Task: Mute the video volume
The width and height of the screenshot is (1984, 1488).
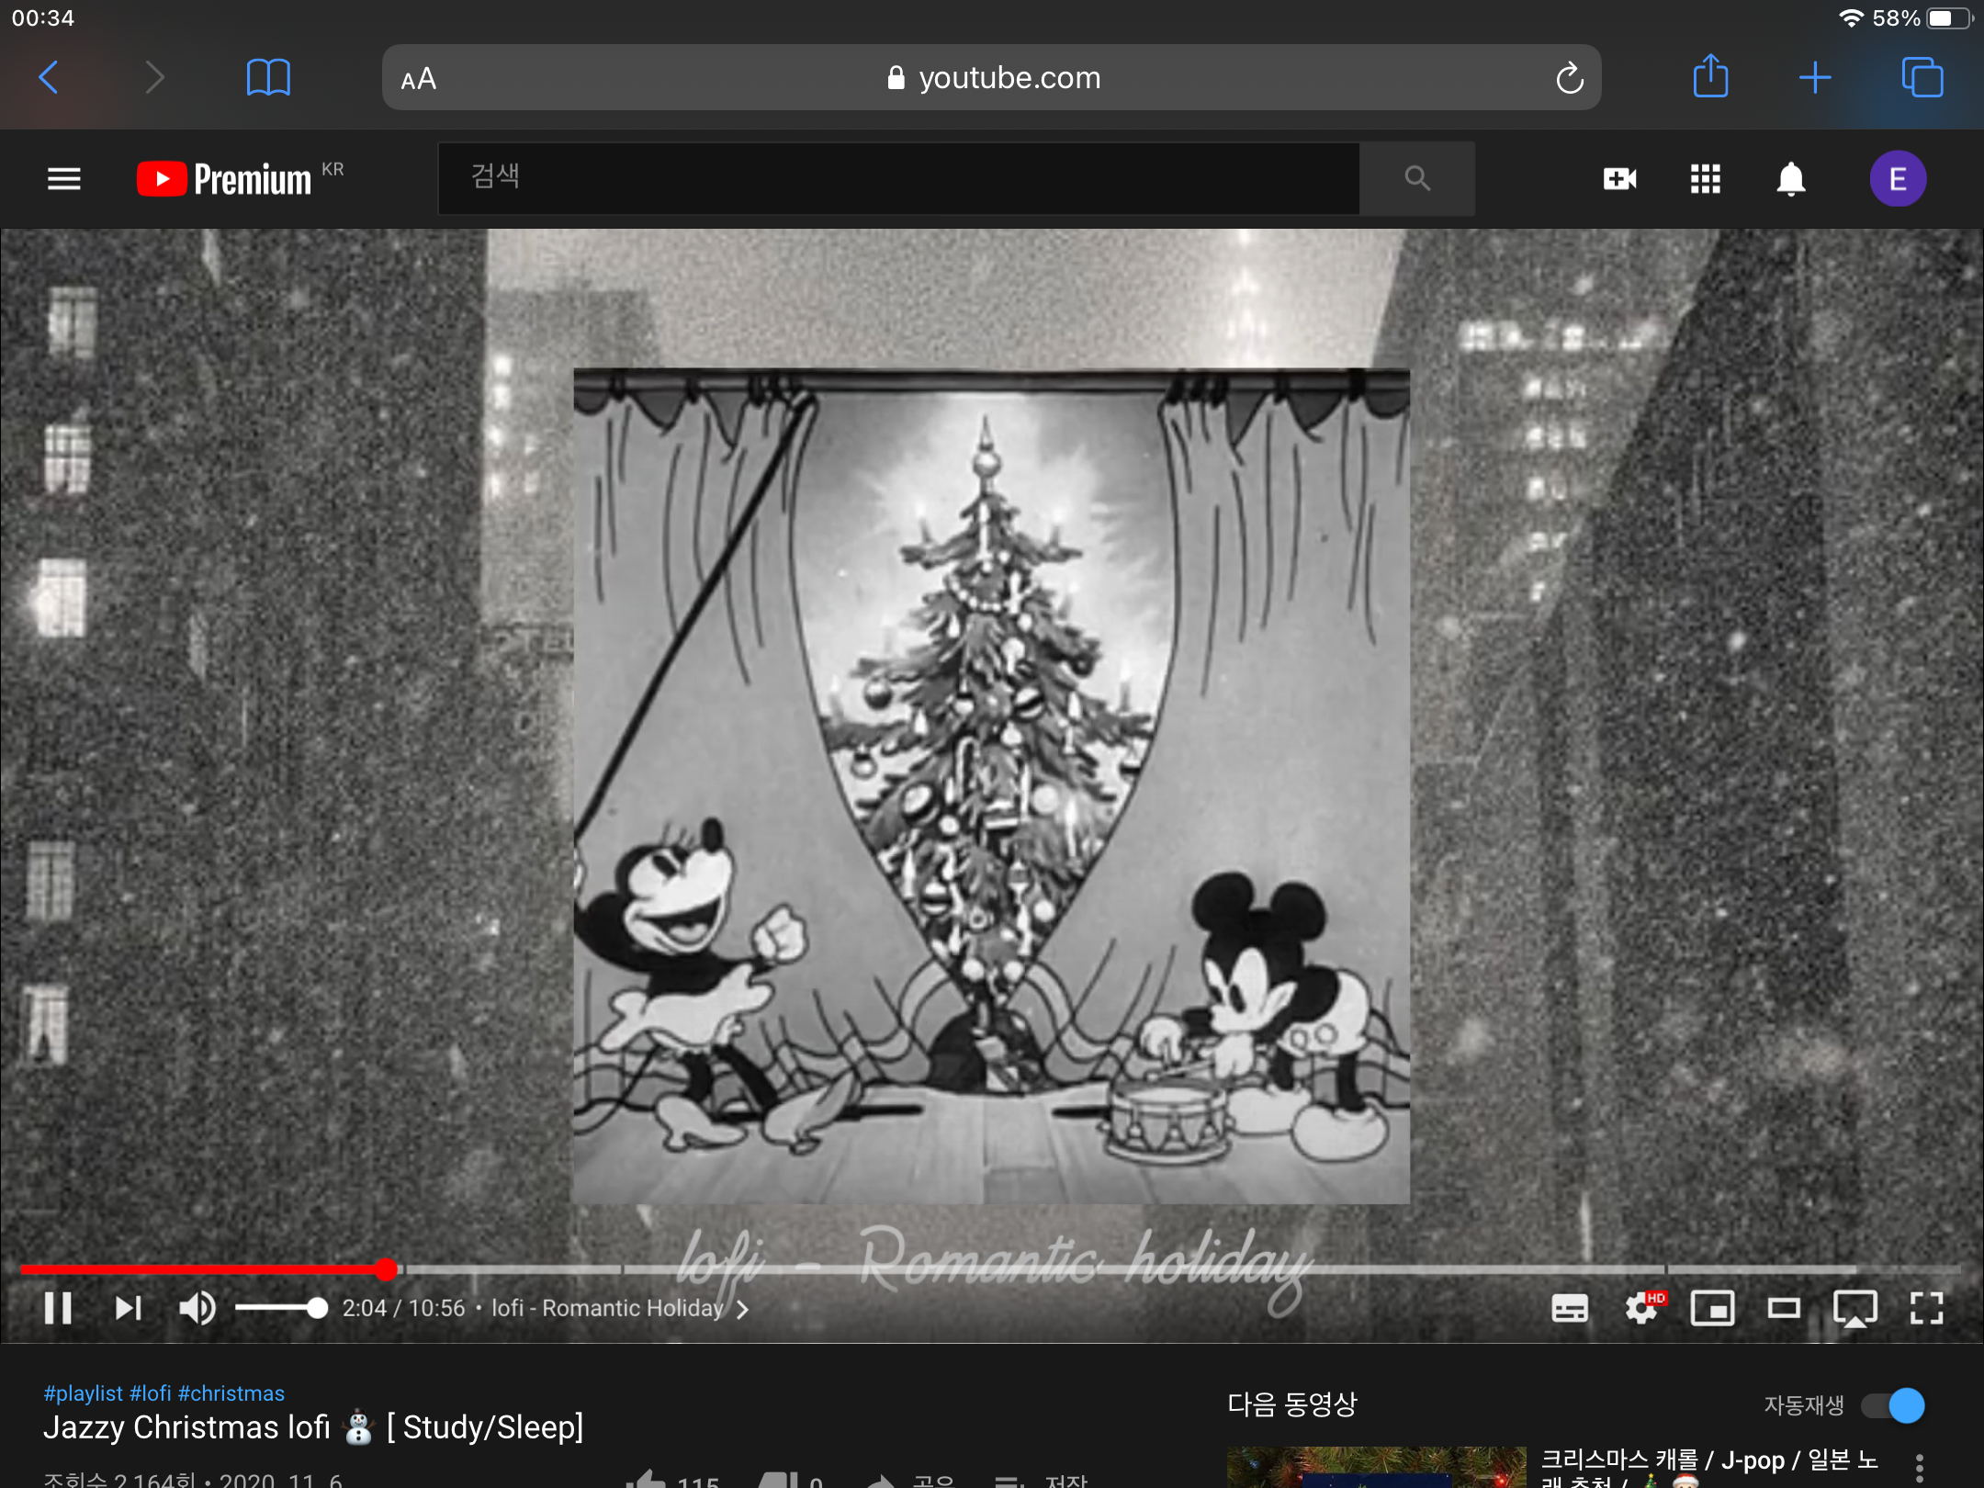Action: 197,1308
